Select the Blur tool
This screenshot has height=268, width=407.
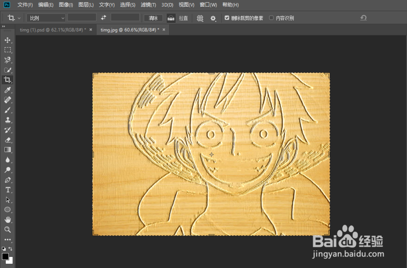pyautogui.click(x=7, y=160)
